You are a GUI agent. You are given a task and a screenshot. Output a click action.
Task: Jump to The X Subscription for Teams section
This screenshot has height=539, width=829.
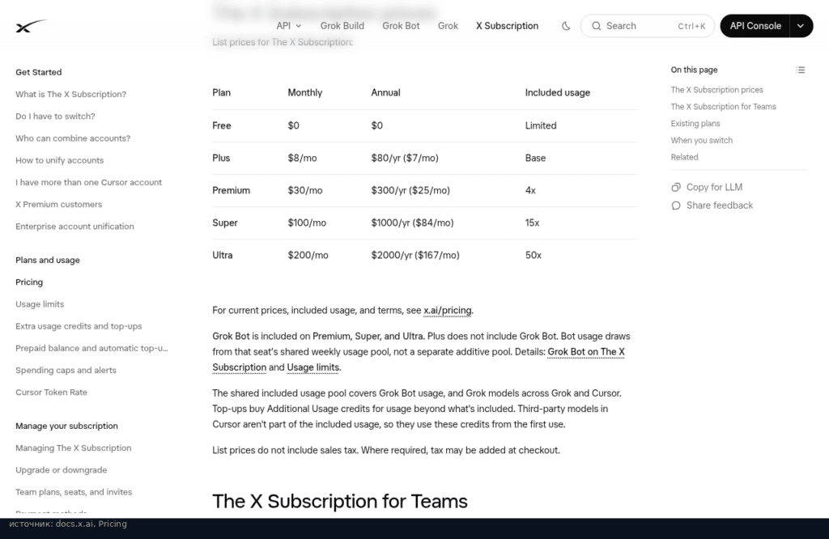723,107
